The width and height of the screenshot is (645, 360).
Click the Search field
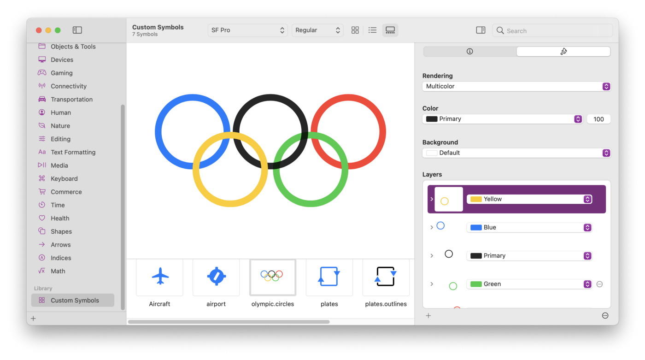click(x=552, y=30)
